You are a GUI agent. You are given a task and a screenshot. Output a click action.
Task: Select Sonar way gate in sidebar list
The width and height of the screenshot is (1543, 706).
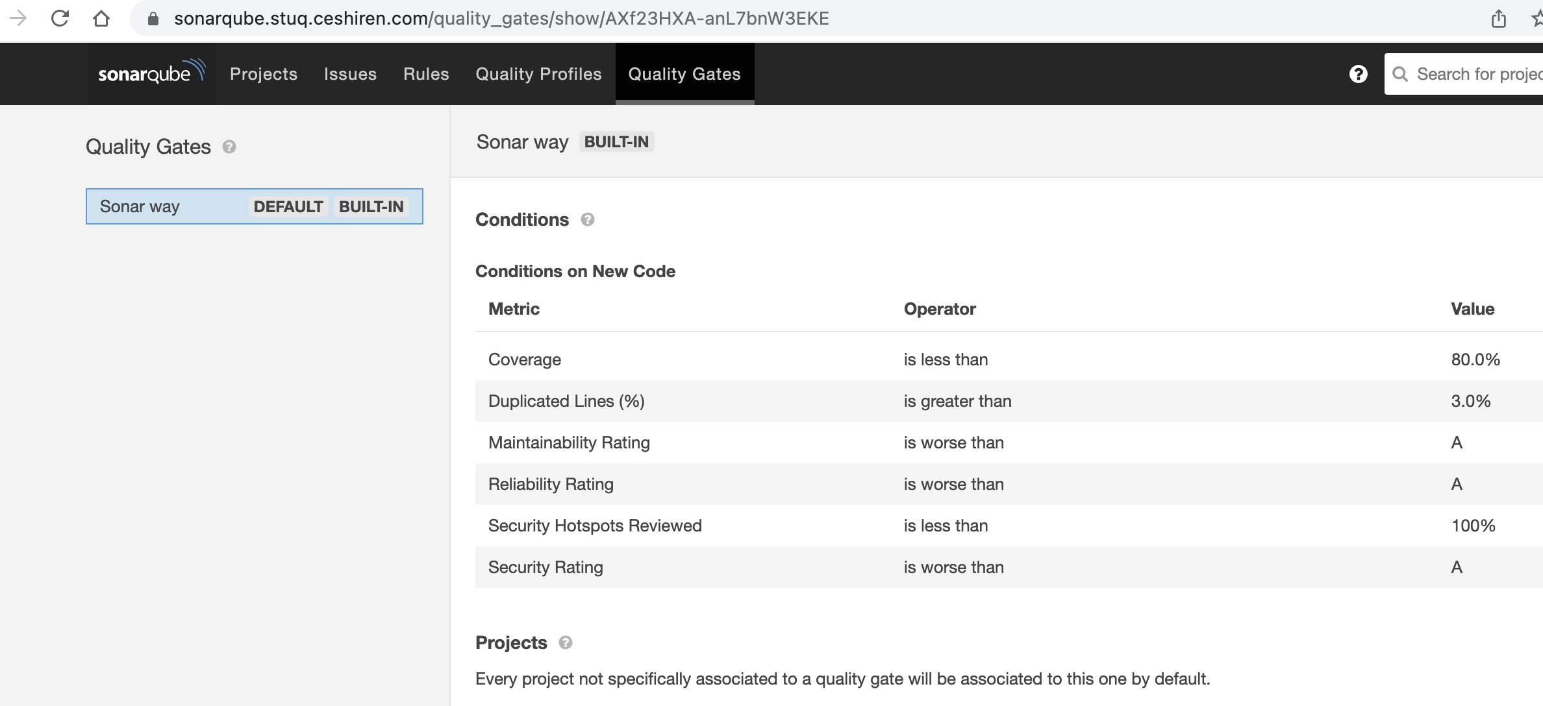[255, 206]
